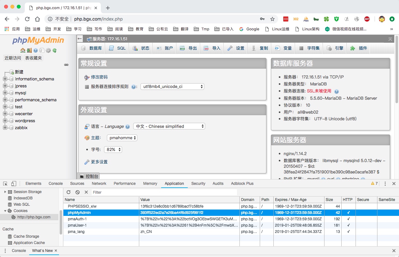The width and height of the screenshot is (399, 257).
Task: Click the 近期访问 button
Action: [x=13, y=58]
